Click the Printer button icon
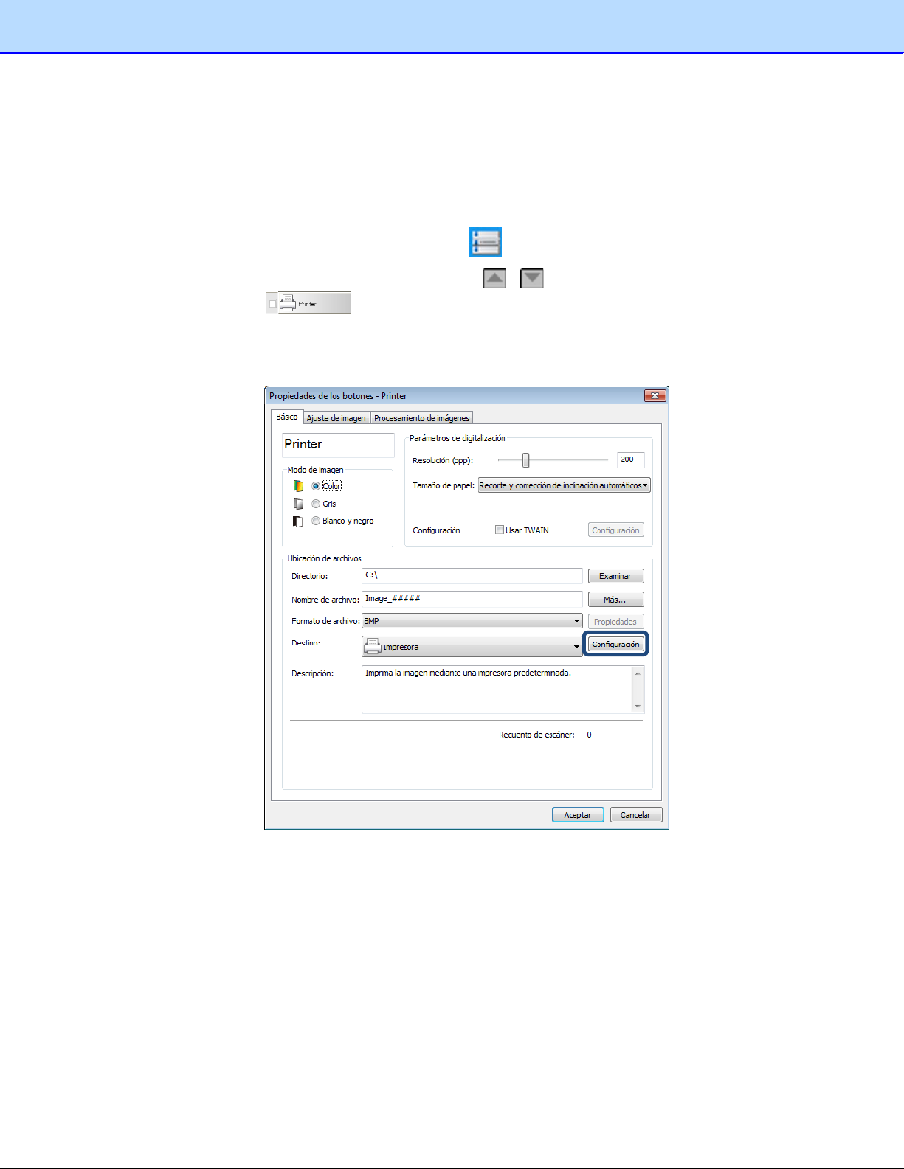 tap(289, 303)
